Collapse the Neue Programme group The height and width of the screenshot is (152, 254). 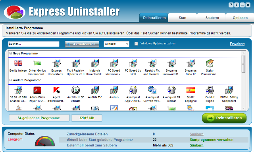point(11,53)
